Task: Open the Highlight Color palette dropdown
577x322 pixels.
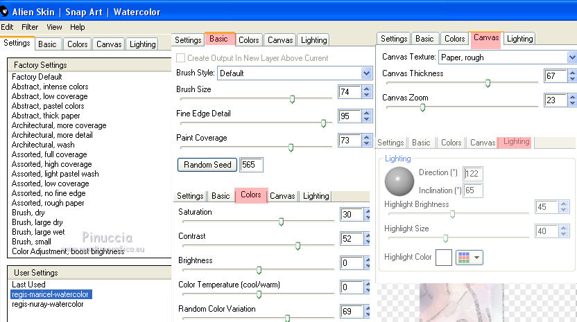Action: click(x=470, y=258)
